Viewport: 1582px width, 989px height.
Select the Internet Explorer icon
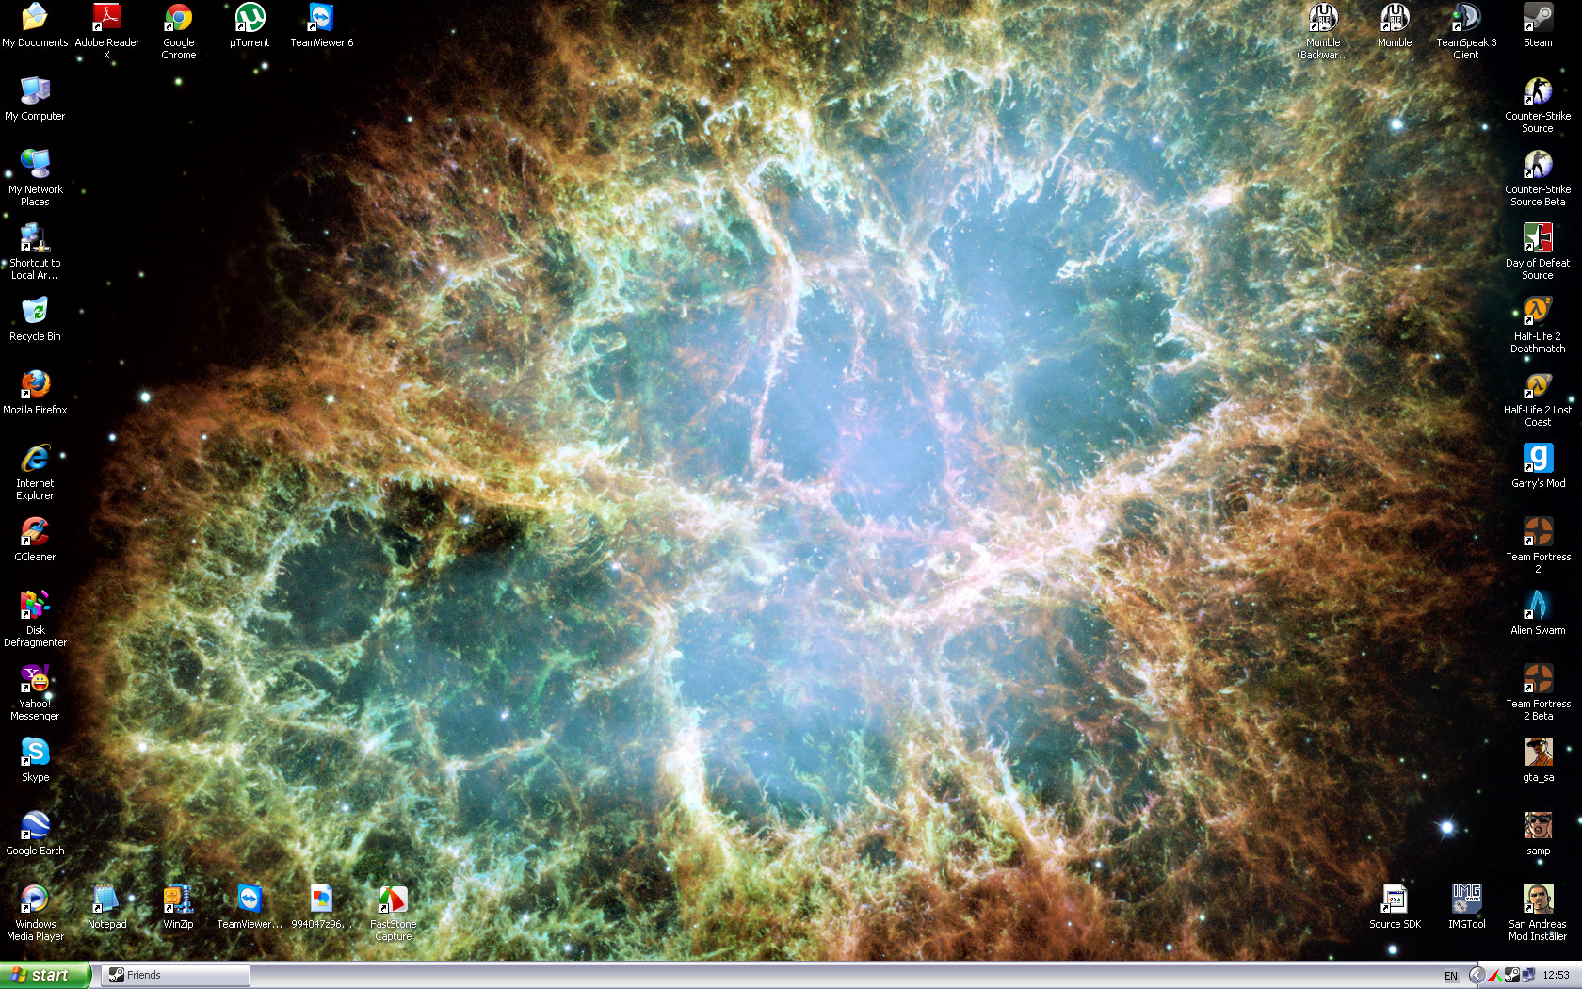point(35,472)
